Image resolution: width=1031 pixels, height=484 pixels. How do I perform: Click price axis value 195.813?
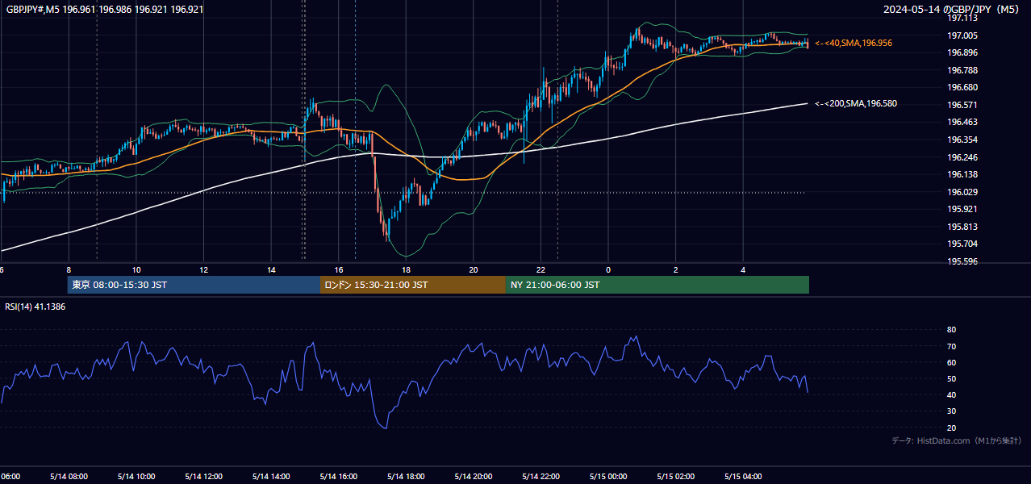(962, 227)
